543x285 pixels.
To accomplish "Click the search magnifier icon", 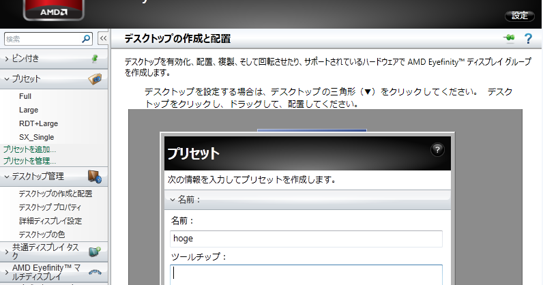I will coord(85,39).
